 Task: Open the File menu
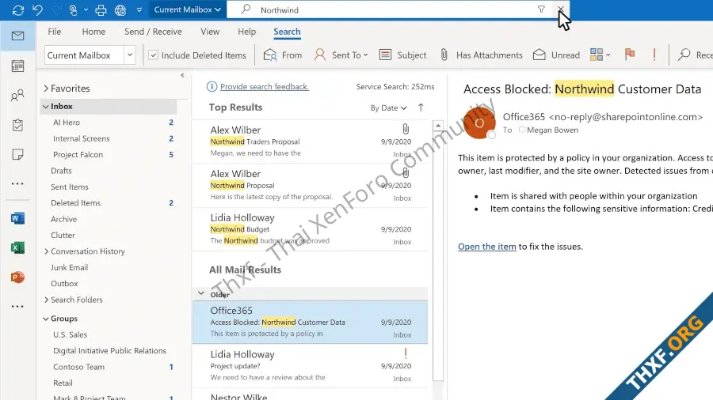pyautogui.click(x=54, y=32)
